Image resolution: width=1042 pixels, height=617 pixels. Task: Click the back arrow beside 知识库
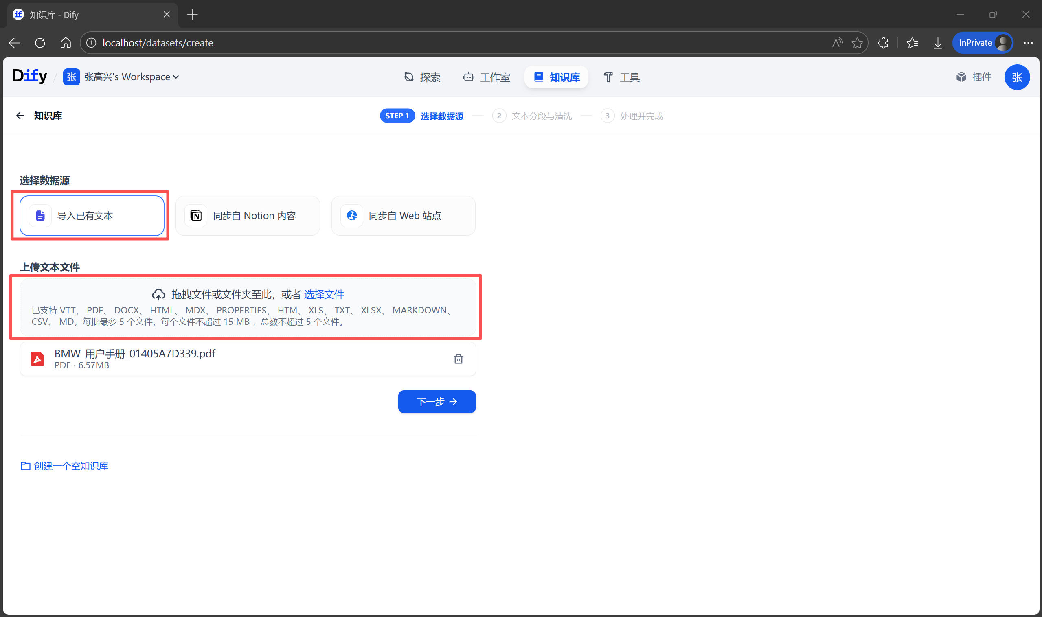20,116
